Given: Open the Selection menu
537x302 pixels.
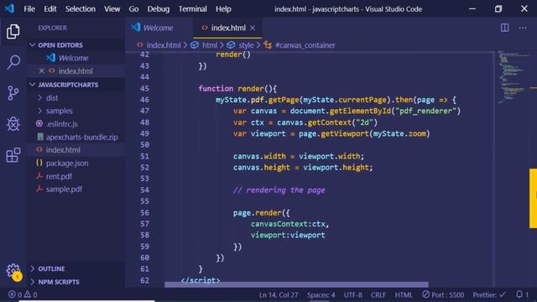Looking at the screenshot, I should [x=81, y=9].
